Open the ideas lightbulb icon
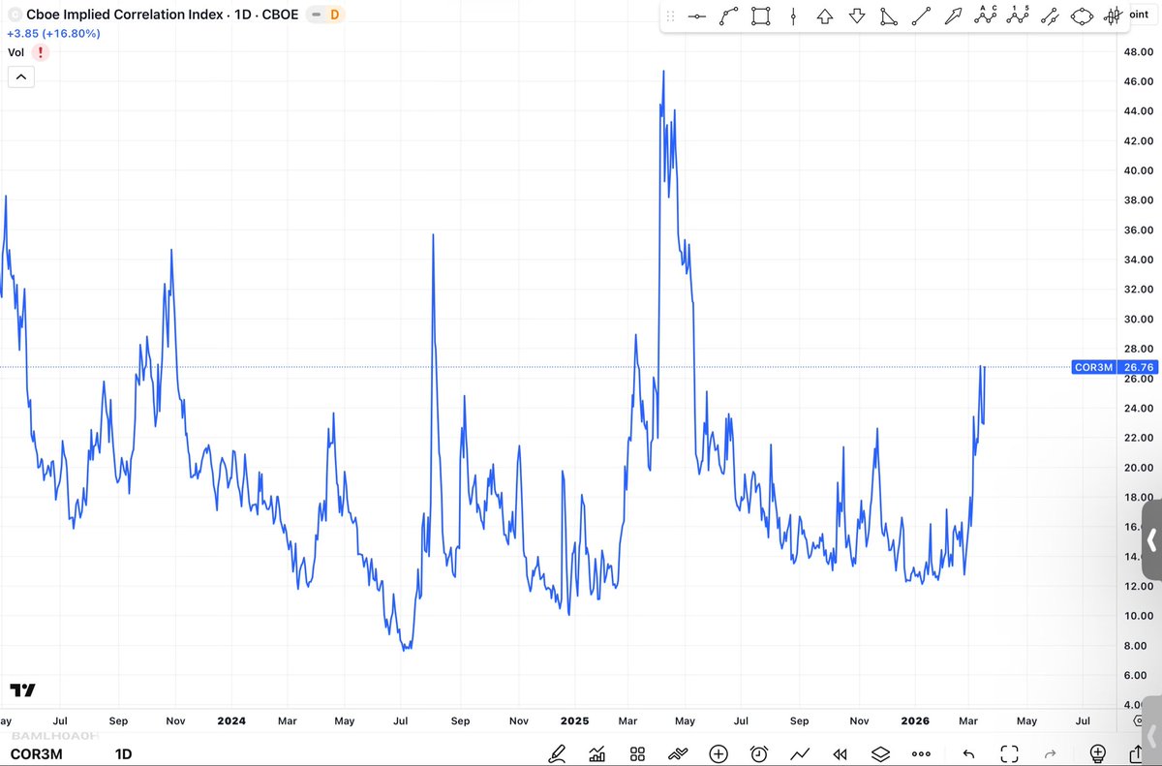The width and height of the screenshot is (1162, 766). click(1098, 753)
